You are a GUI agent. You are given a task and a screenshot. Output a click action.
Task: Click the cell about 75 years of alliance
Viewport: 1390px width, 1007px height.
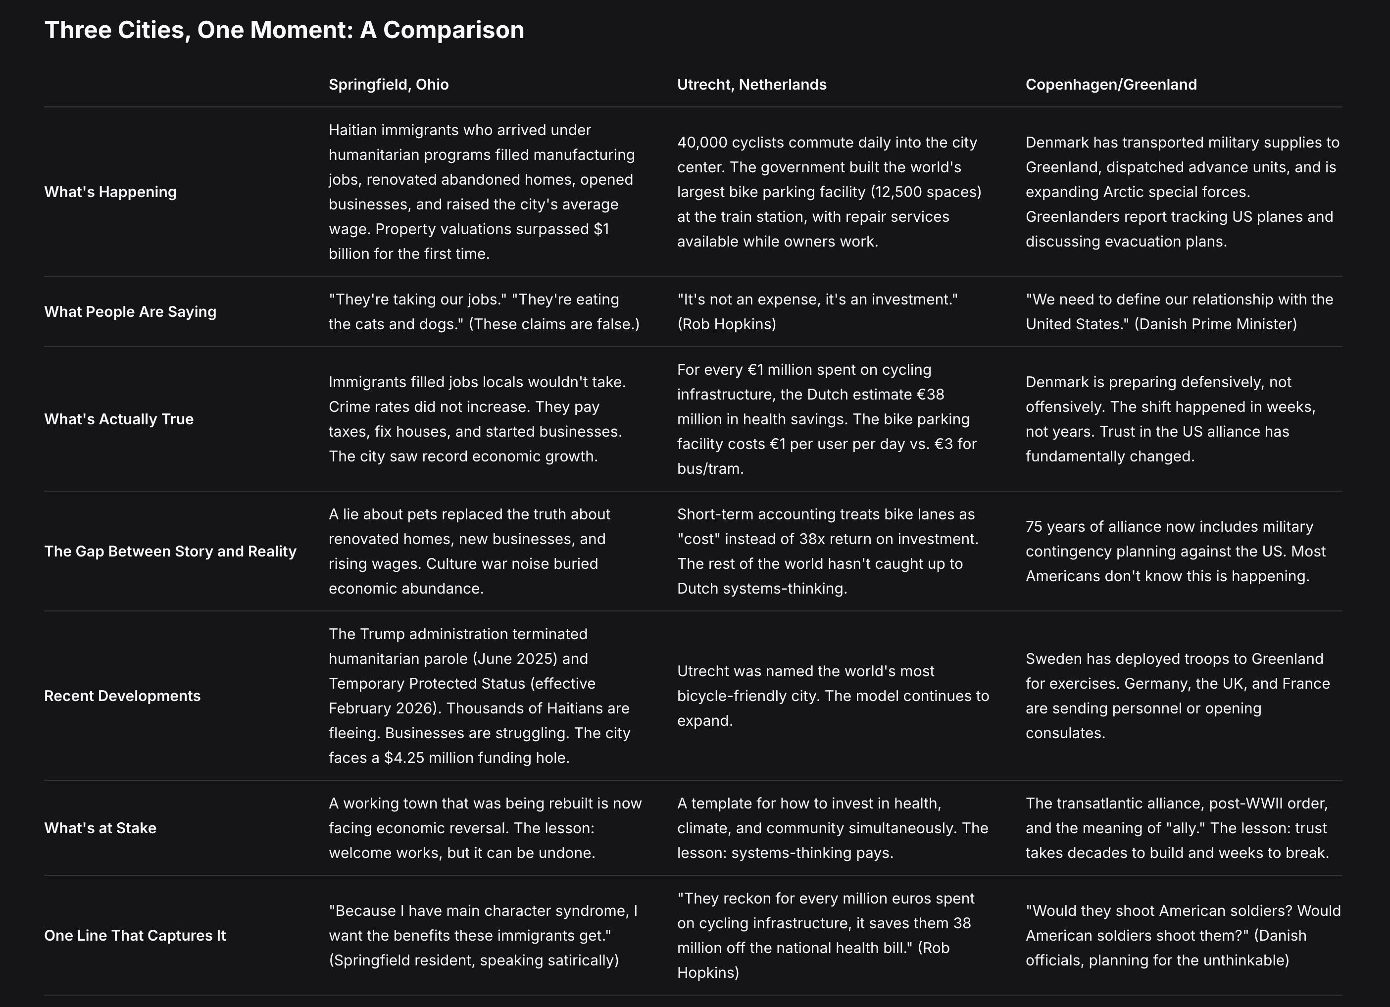point(1175,551)
